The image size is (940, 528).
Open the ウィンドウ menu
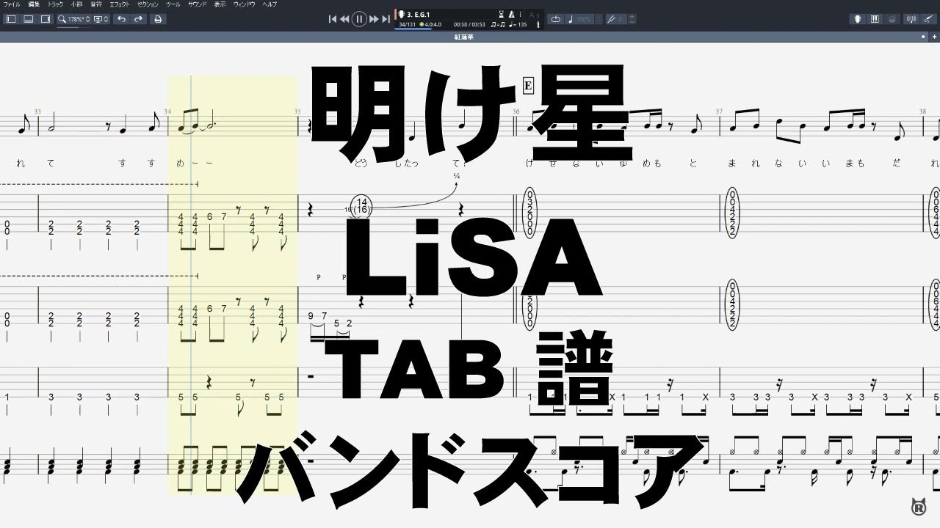[x=245, y=4]
